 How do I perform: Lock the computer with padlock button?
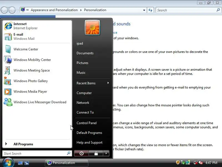click(96, 153)
